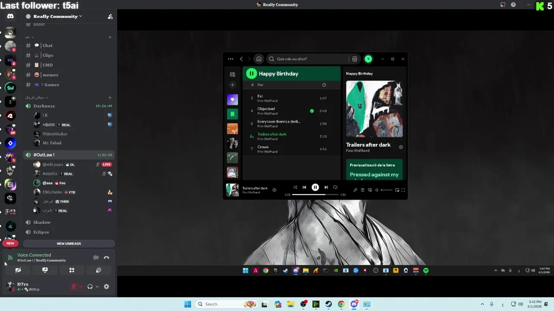This screenshot has width=554, height=311.
Task: Select user @aaa with Fire tag
Action: (48, 183)
